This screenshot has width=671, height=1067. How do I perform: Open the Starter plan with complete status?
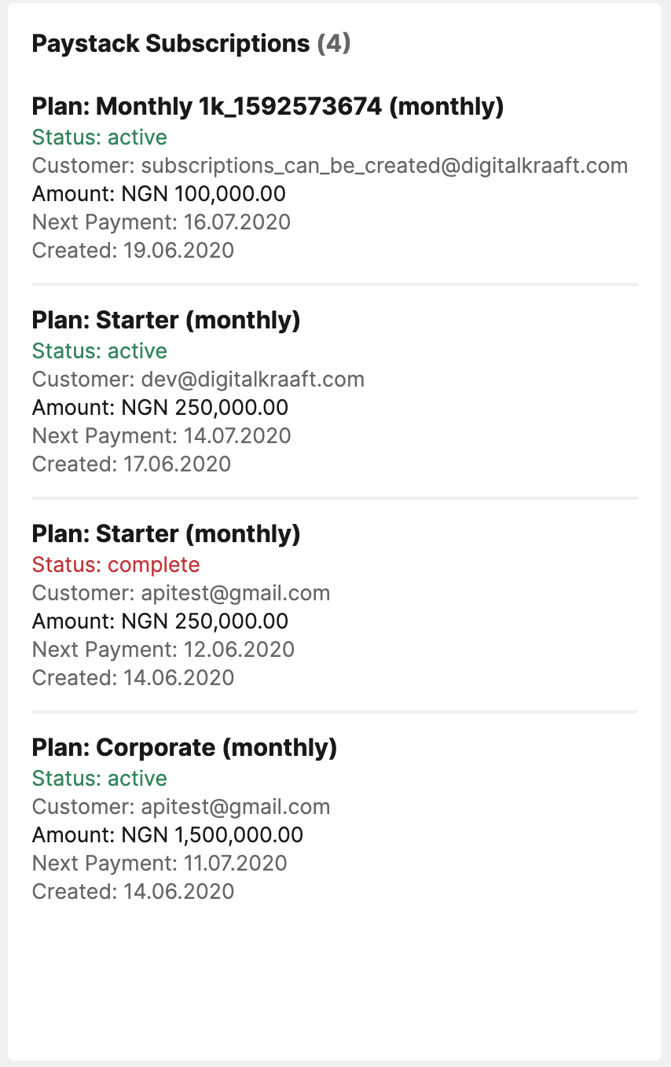pyautogui.click(x=166, y=534)
